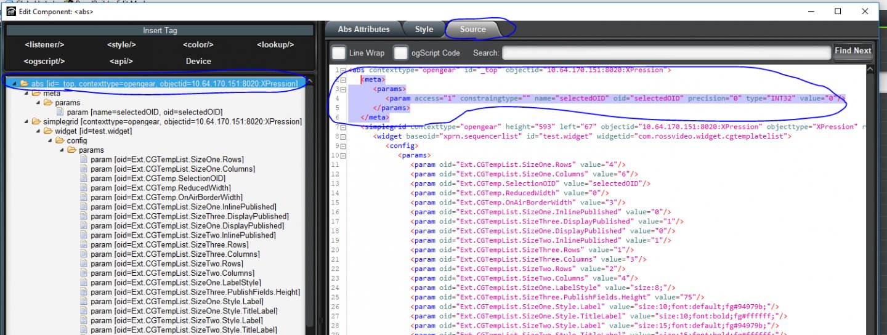
Task: Insert a <style/> tag
Action: [121, 45]
